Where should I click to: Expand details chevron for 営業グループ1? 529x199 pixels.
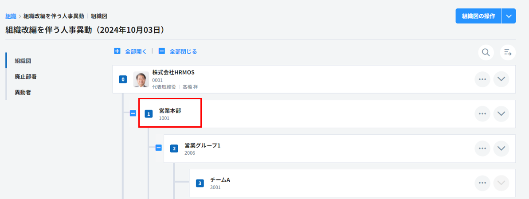tap(501, 148)
